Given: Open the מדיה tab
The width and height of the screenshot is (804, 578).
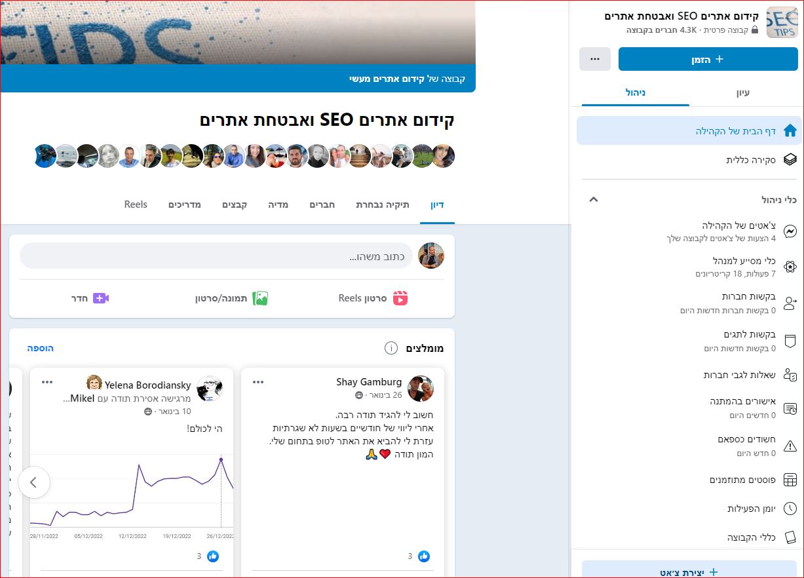Looking at the screenshot, I should 278,204.
